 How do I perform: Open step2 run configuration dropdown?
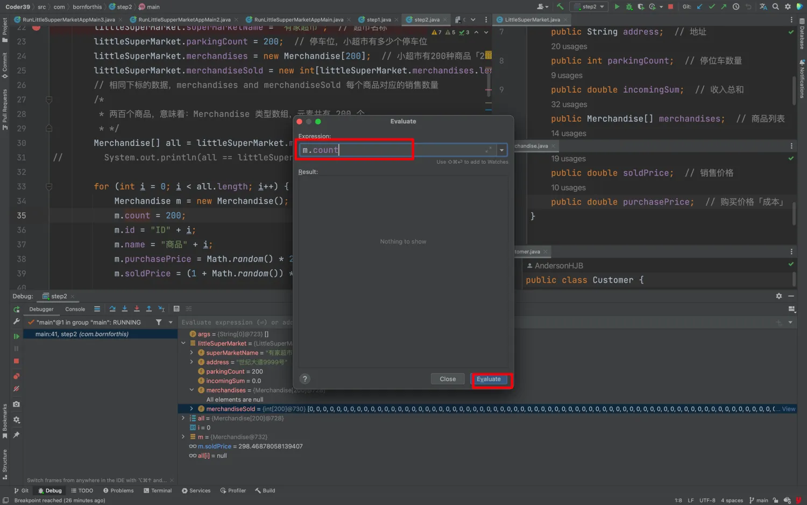590,6
